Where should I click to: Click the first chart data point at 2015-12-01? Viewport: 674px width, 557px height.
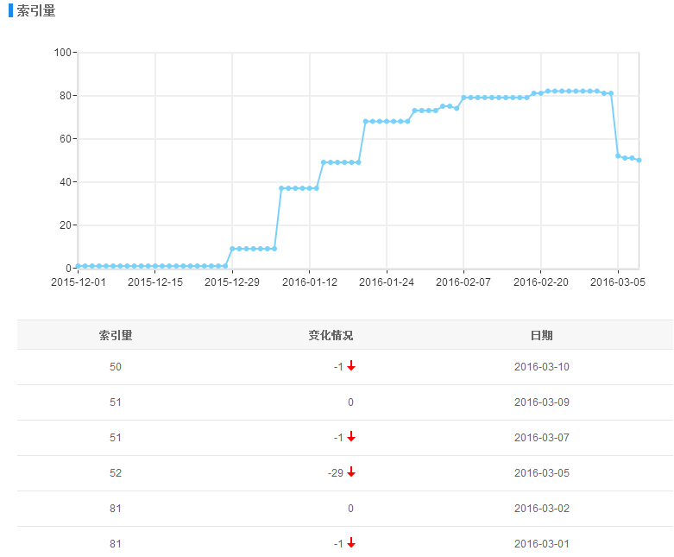pyautogui.click(x=79, y=266)
